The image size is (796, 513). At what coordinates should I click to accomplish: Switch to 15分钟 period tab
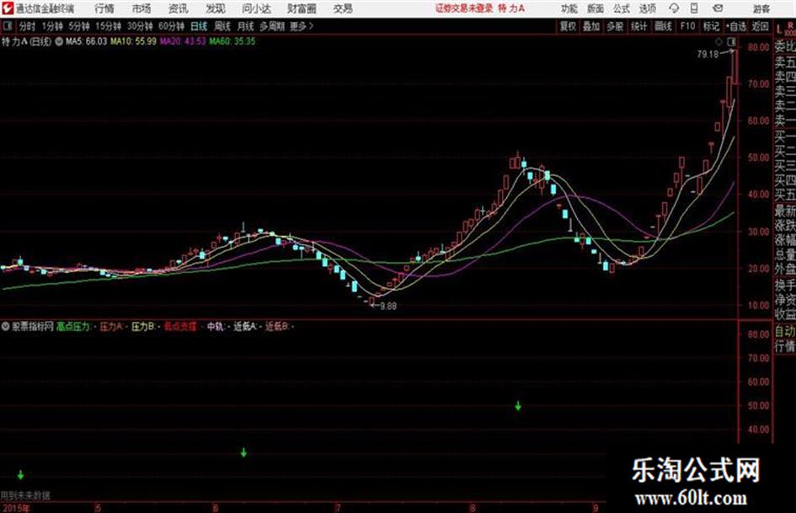pos(108,26)
